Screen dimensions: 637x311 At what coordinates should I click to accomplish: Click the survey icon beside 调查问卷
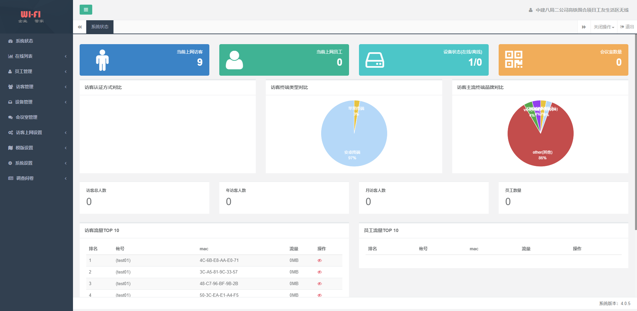click(11, 179)
